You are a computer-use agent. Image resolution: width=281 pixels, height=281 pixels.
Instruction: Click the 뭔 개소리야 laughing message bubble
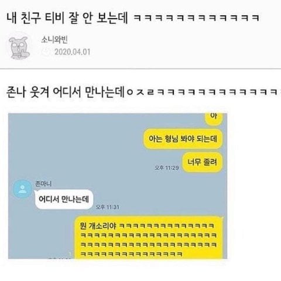tap(149, 238)
